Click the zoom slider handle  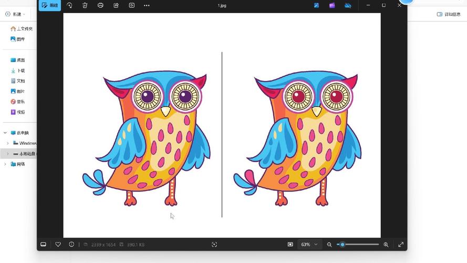(342, 245)
